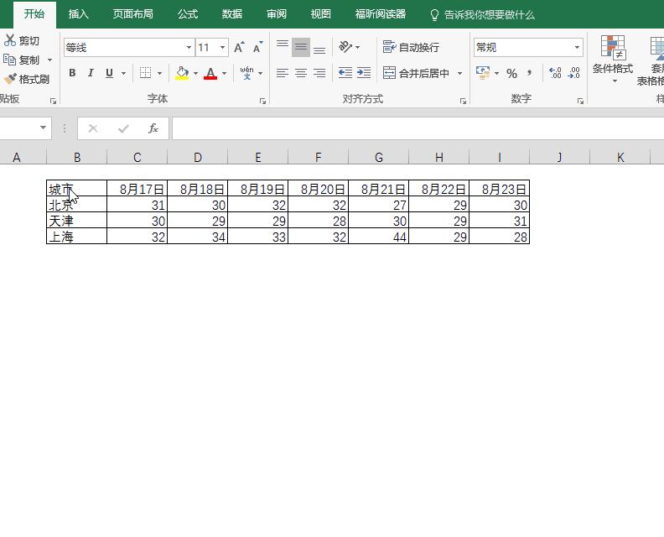
Task: Open the Alignment group dialog launcher
Action: (463, 101)
